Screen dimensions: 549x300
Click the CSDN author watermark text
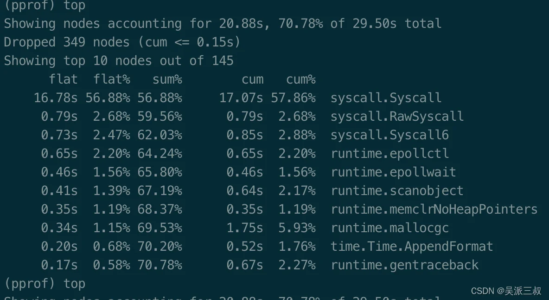[506, 291]
